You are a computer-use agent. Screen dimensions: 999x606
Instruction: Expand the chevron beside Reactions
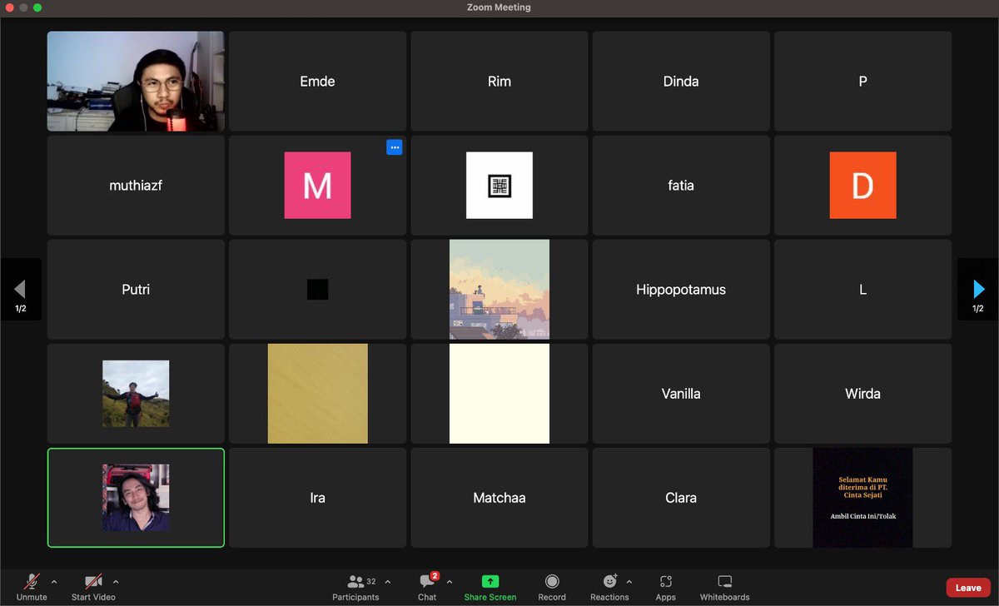(629, 582)
